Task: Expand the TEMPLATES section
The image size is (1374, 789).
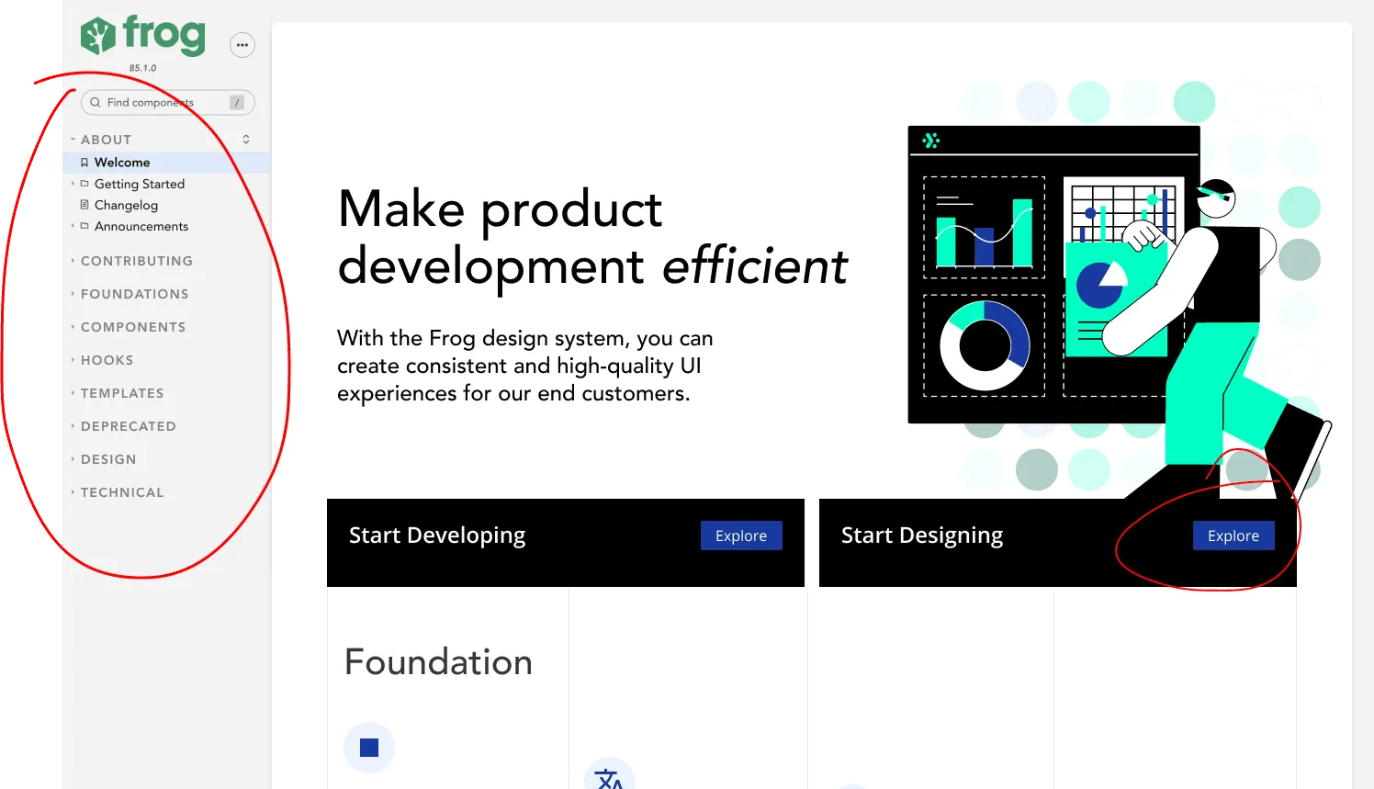Action: [x=122, y=393]
